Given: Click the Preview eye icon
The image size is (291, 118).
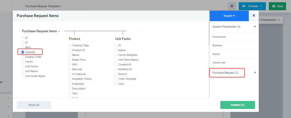Looking at the screenshot, I should tap(244, 6).
